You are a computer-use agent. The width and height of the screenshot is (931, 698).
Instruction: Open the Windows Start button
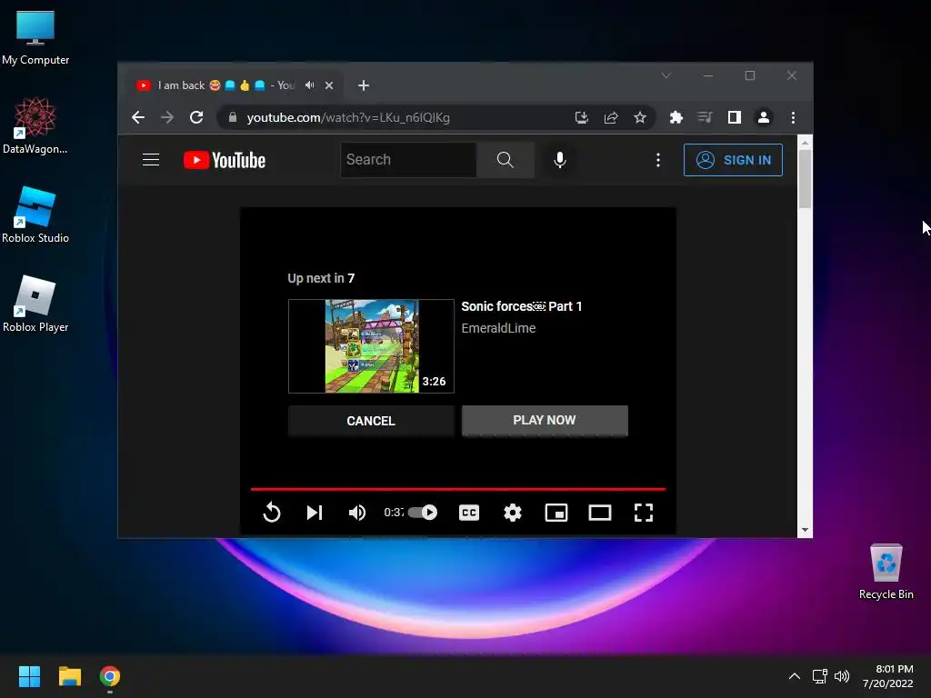point(29,676)
